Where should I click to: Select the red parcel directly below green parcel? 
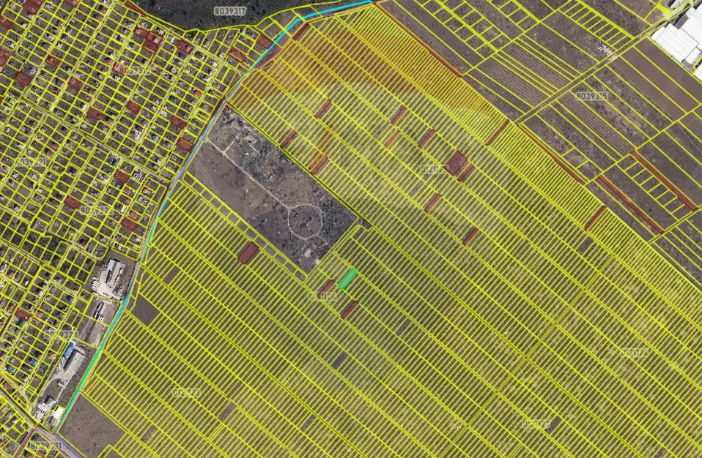click(x=350, y=309)
